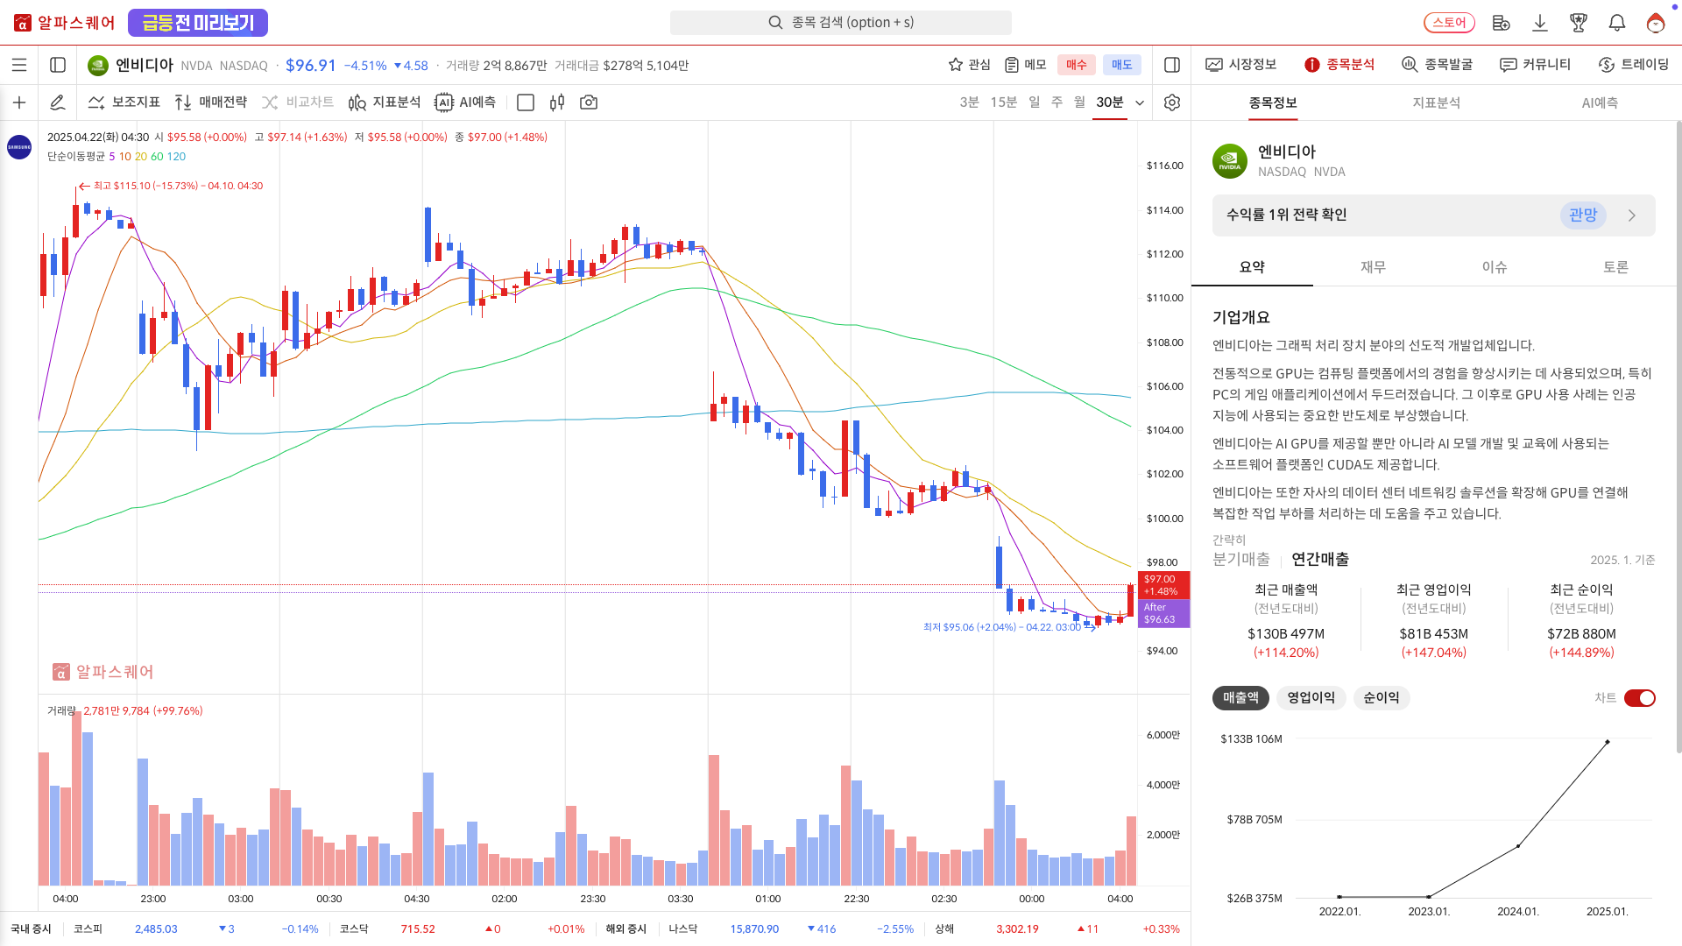Open the 비교차트 comparison chart tool
The width and height of the screenshot is (1682, 946).
tap(298, 102)
